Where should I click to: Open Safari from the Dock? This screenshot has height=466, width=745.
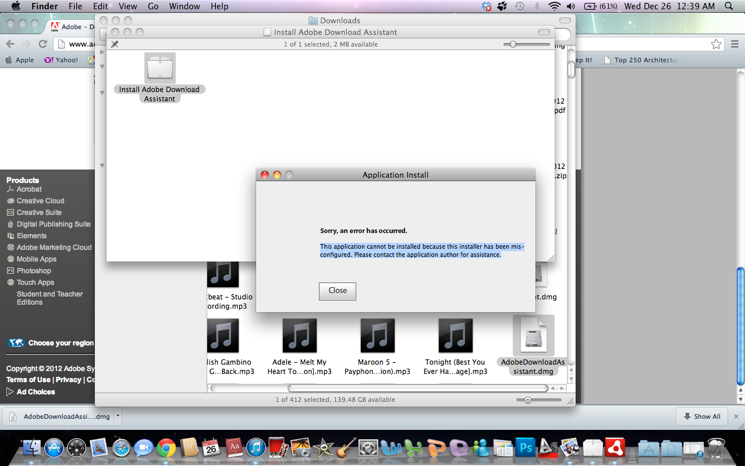point(121,447)
